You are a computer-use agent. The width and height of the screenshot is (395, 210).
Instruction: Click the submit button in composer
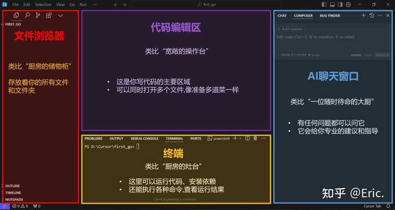coord(382,55)
